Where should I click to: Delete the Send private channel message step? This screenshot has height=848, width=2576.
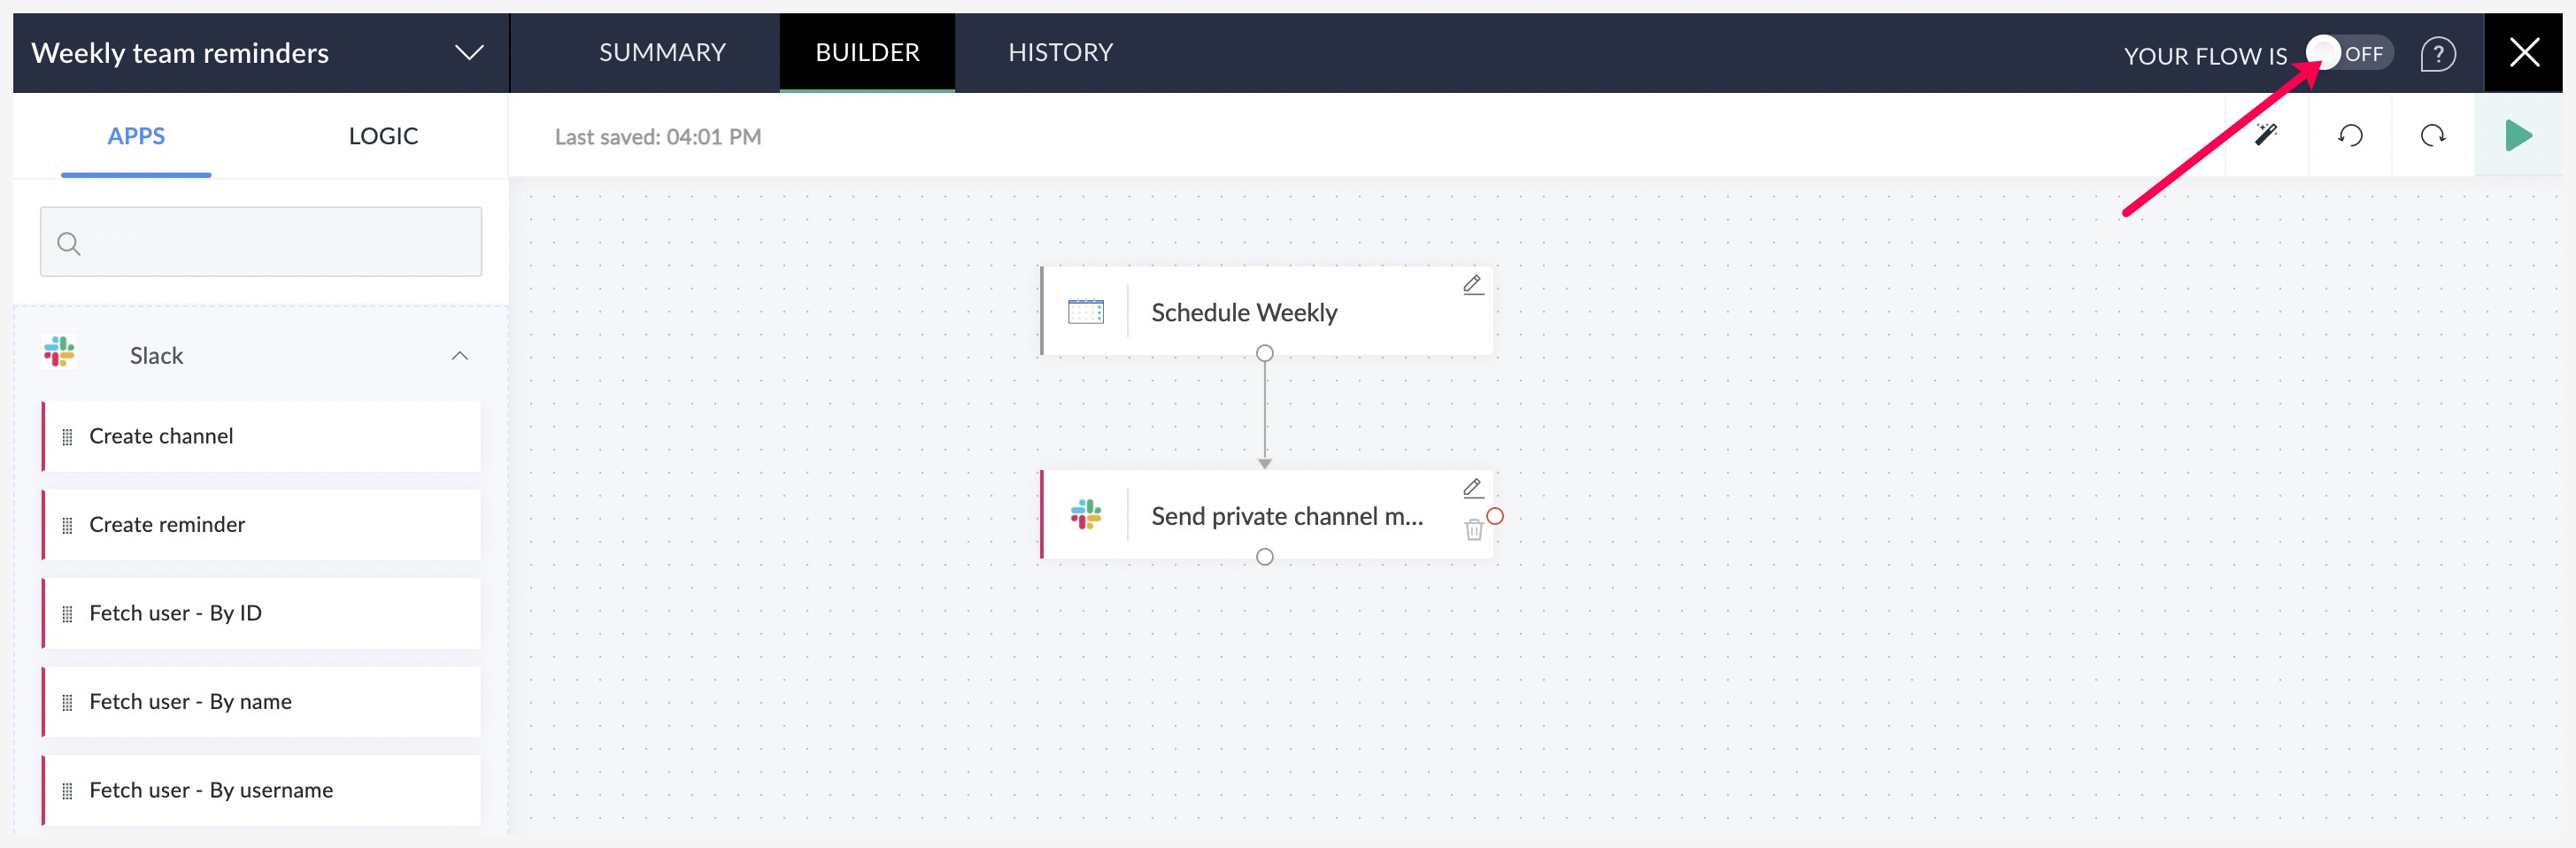[1473, 530]
